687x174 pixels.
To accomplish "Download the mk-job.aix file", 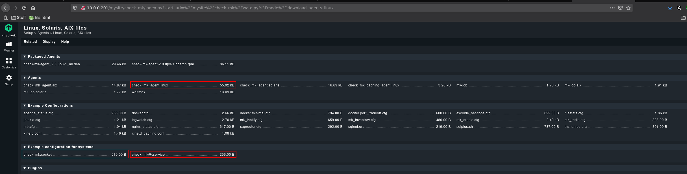I will click(x=573, y=85).
